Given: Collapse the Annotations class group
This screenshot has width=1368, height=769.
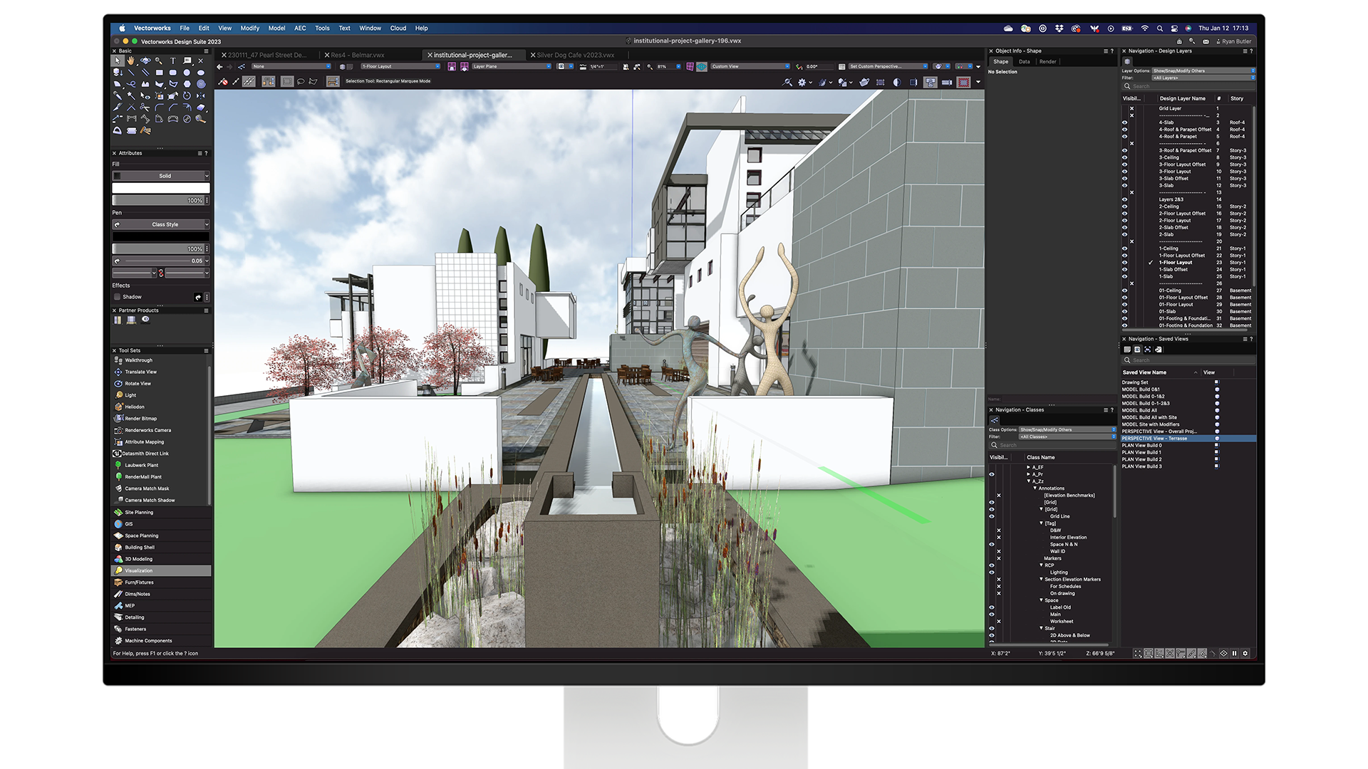Looking at the screenshot, I should 1035,488.
